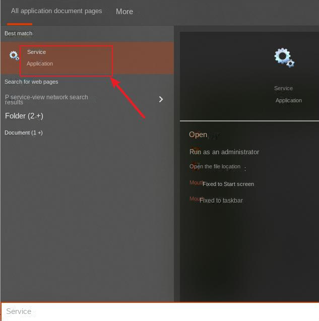Open service-view network search results entry
Viewport: 319px width, 321px height.
coord(47,99)
